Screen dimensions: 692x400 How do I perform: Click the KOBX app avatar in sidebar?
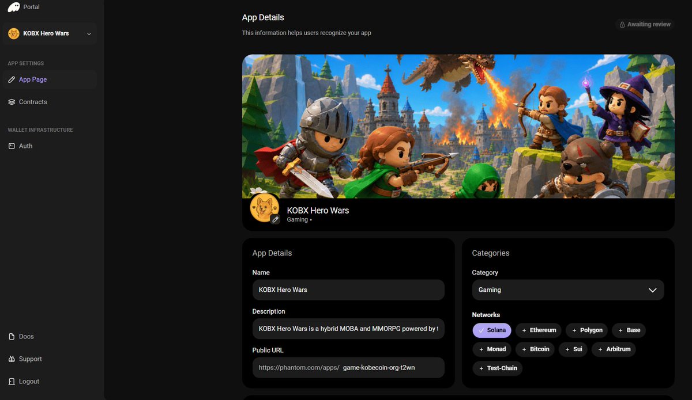14,33
